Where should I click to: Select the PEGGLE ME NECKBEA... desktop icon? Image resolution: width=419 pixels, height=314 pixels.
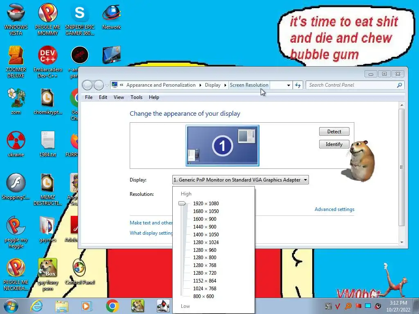pos(16,274)
